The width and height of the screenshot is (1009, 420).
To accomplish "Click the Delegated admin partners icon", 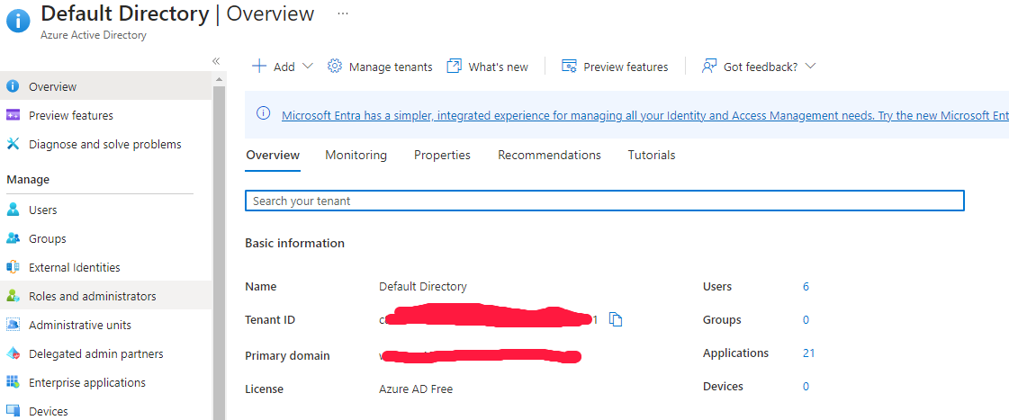I will pyautogui.click(x=13, y=353).
